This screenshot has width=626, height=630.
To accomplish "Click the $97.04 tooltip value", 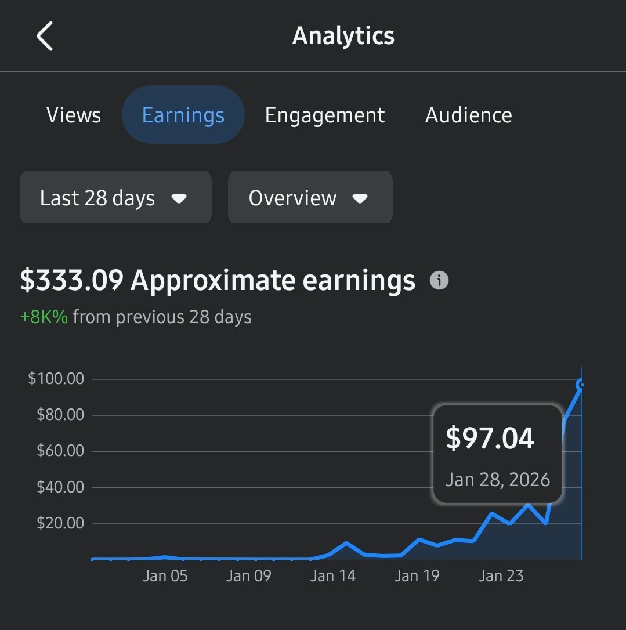I will (x=490, y=437).
